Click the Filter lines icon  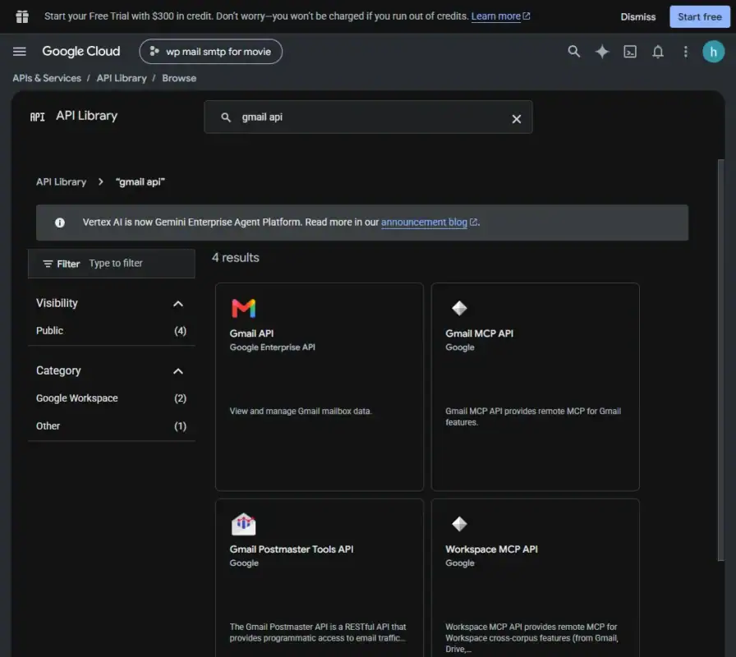[48, 264]
